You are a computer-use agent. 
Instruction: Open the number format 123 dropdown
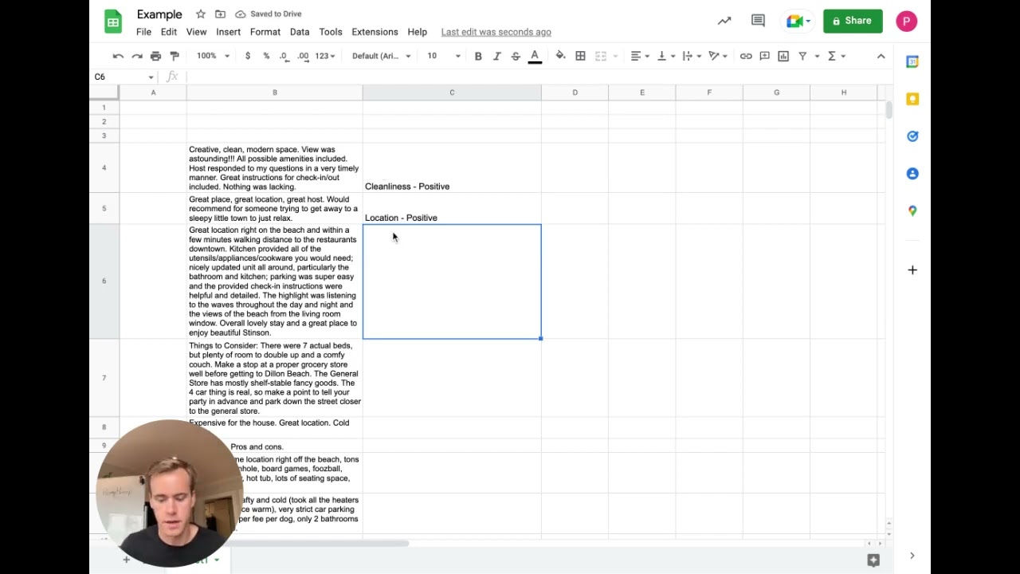[325, 56]
